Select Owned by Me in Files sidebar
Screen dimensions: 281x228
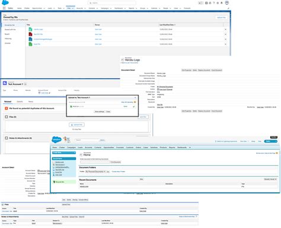pos(9,25)
